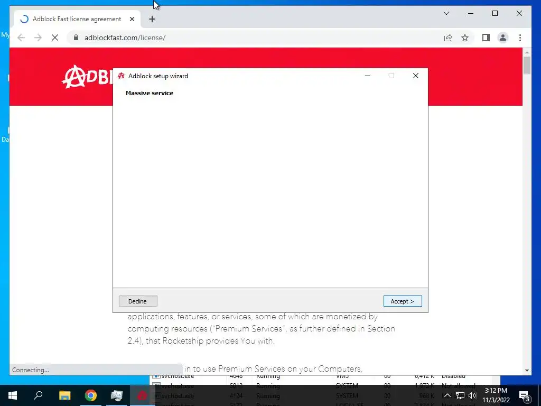The image size is (541, 406).
Task: Open Chrome profile menu
Action: (x=503, y=38)
